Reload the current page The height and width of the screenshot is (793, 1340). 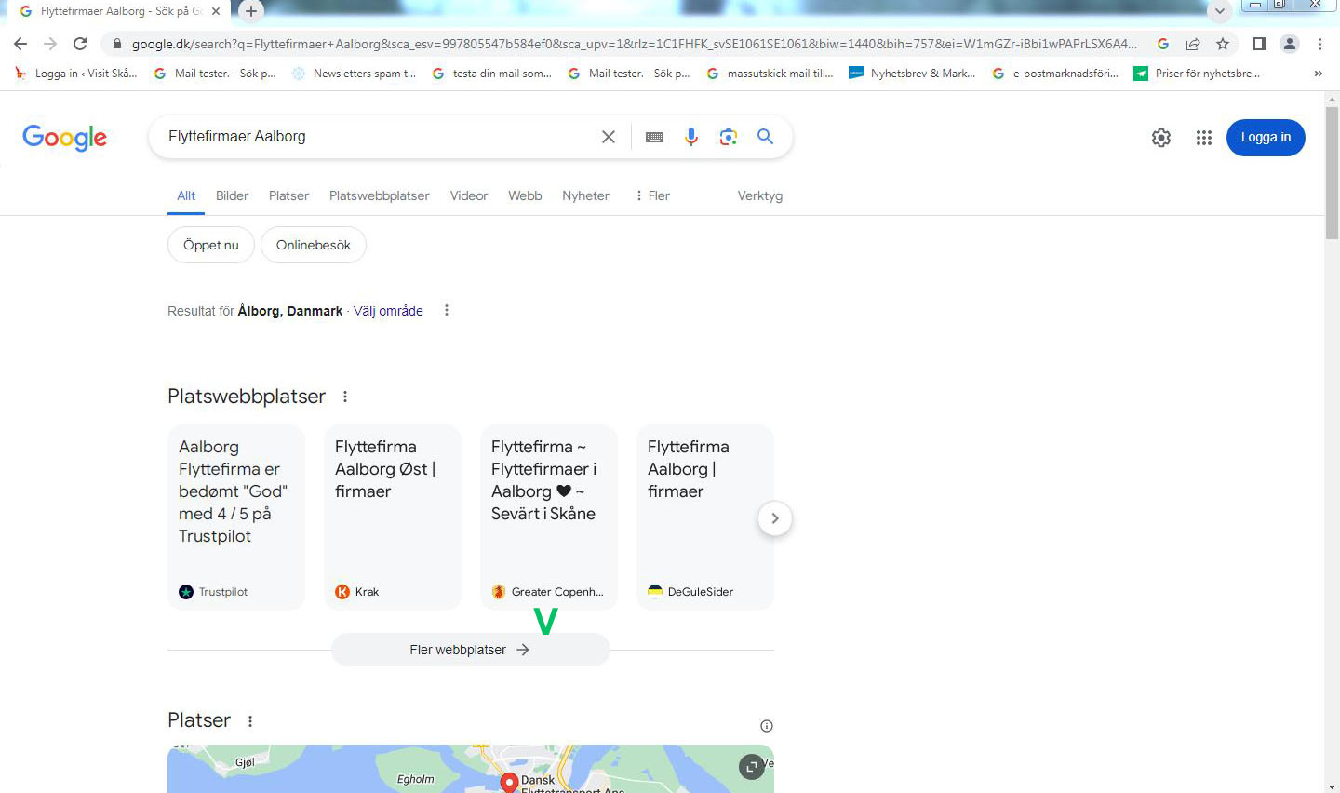[x=80, y=44]
